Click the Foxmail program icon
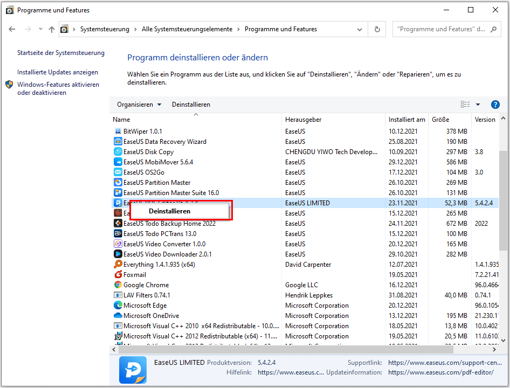This screenshot has width=510, height=388. coord(118,275)
